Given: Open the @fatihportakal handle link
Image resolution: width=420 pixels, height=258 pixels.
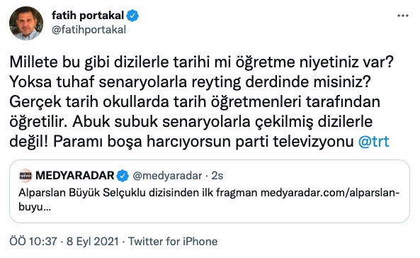Looking at the screenshot, I should [x=89, y=30].
